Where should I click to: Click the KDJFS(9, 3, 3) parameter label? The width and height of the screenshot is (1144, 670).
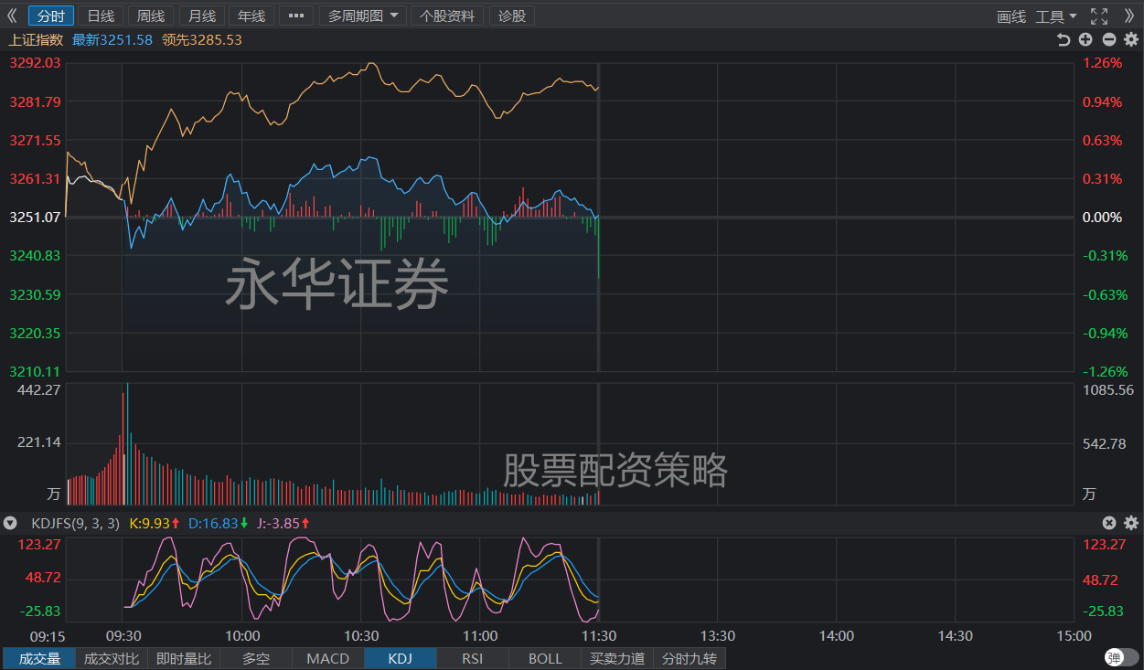(76, 523)
